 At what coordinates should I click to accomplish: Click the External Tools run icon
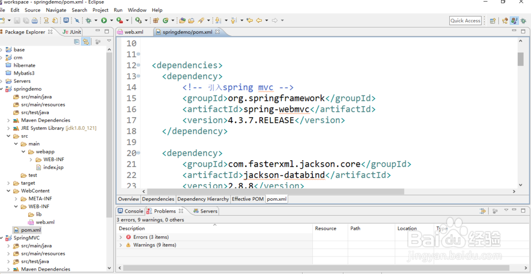click(138, 21)
